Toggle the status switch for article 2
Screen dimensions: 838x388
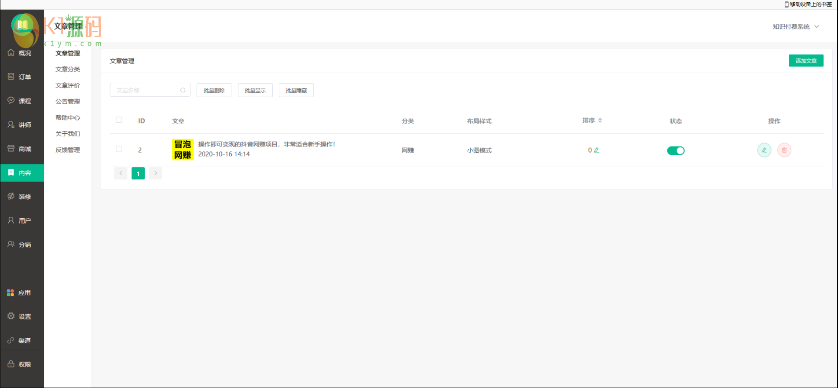676,150
